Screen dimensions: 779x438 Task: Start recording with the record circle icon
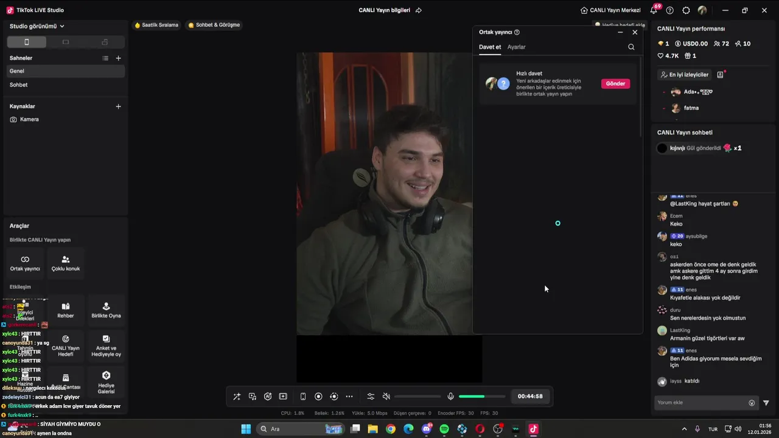point(318,397)
